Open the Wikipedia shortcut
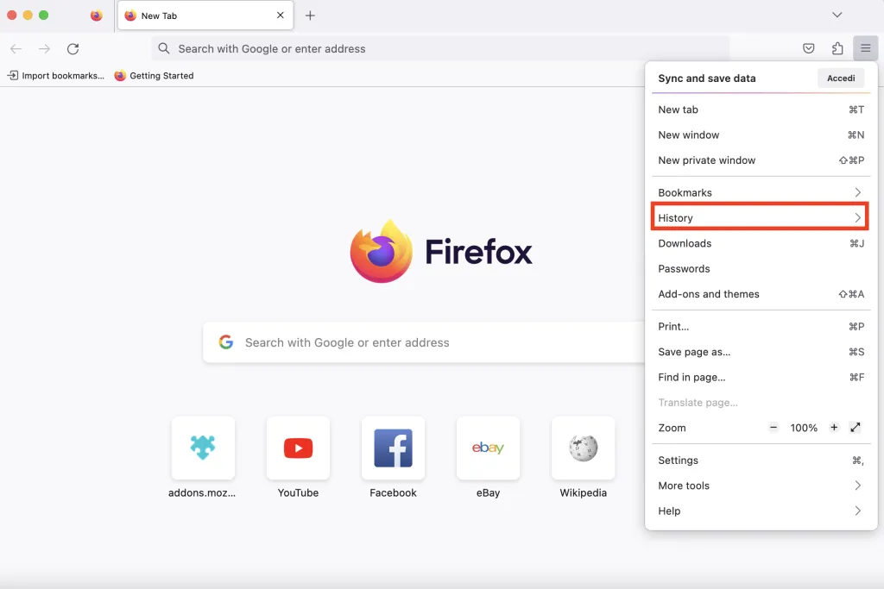This screenshot has height=589, width=884. [x=583, y=448]
